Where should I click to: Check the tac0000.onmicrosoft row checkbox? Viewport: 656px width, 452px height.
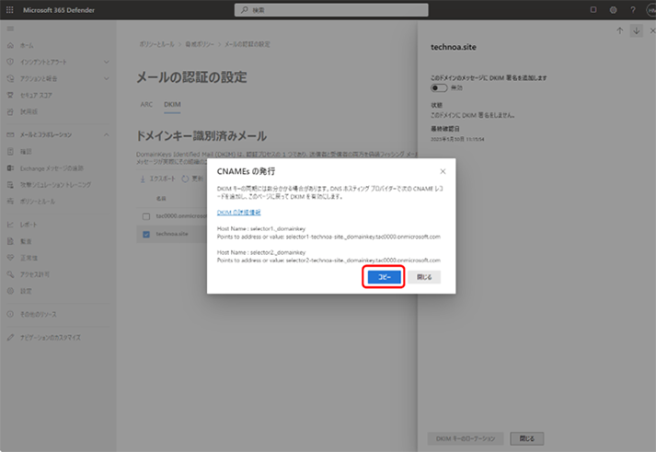pyautogui.click(x=146, y=216)
